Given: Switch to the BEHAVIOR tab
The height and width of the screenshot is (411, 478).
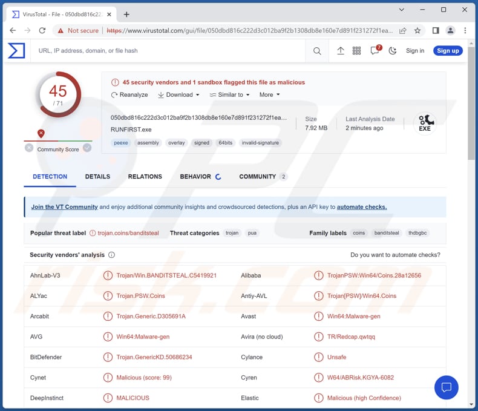Looking at the screenshot, I should [x=200, y=177].
